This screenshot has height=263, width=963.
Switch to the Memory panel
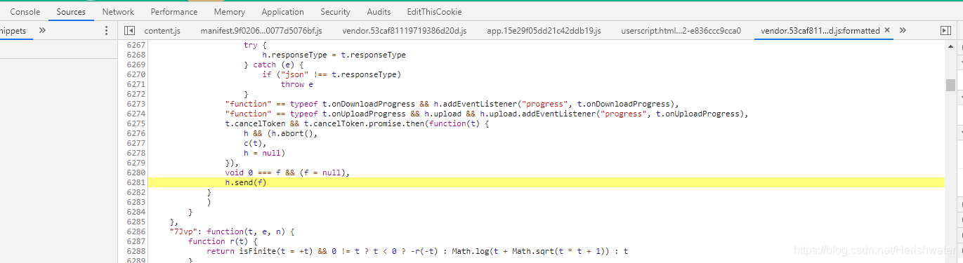point(230,12)
